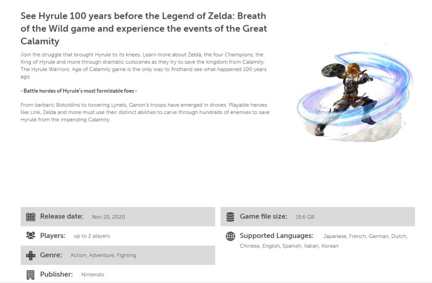Screen dimensions: 432x283
Task: Click the 'From barbaric Bokoblins' paragraph
Action: (145, 112)
